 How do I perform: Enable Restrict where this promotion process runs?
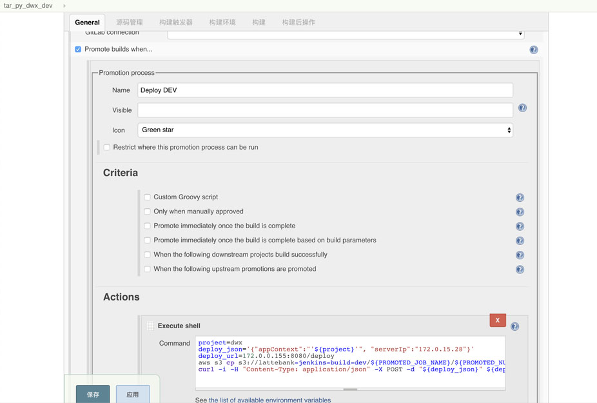pyautogui.click(x=107, y=147)
